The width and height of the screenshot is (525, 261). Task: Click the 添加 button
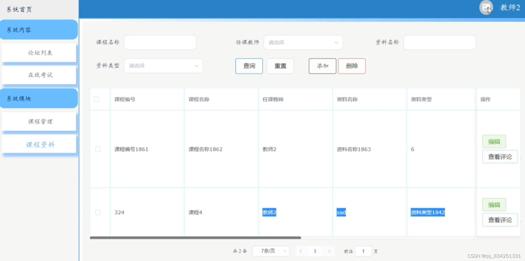click(x=322, y=66)
